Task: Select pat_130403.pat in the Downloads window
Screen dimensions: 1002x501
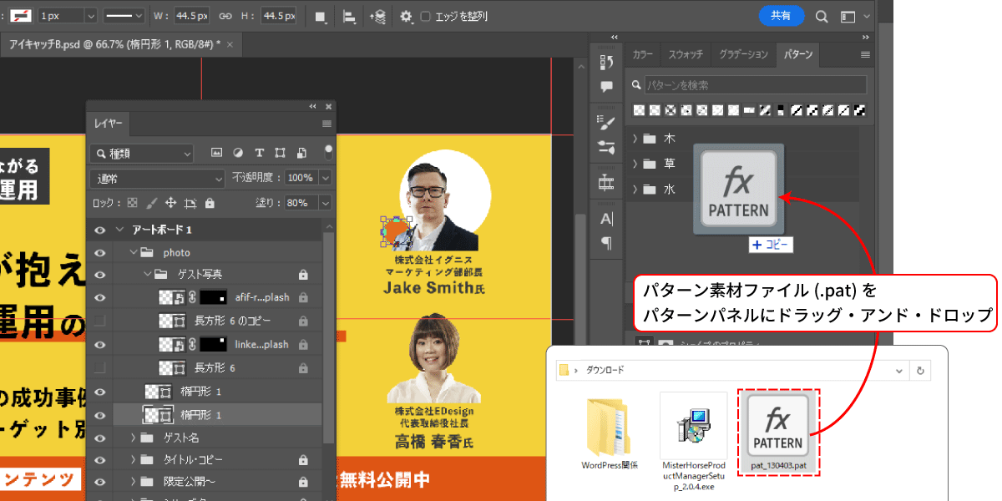Action: click(x=777, y=431)
